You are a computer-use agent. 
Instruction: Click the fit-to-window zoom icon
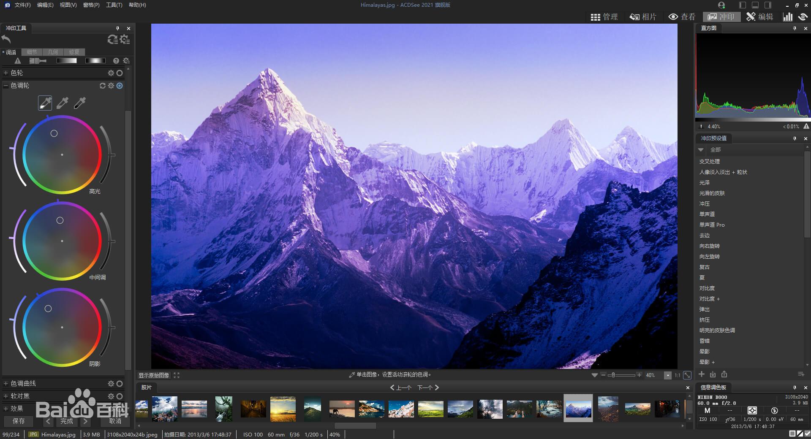click(687, 375)
